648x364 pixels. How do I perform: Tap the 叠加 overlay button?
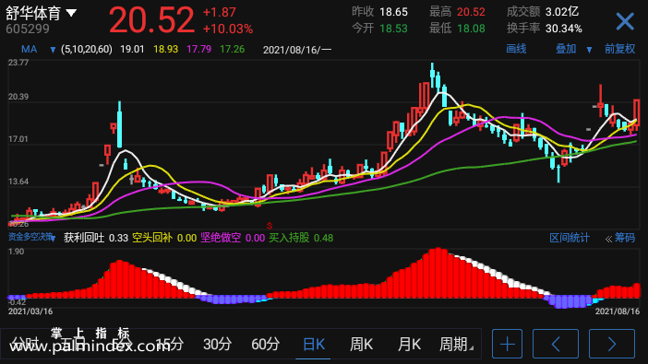coord(566,49)
